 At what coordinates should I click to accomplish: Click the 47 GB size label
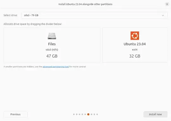click(52, 56)
